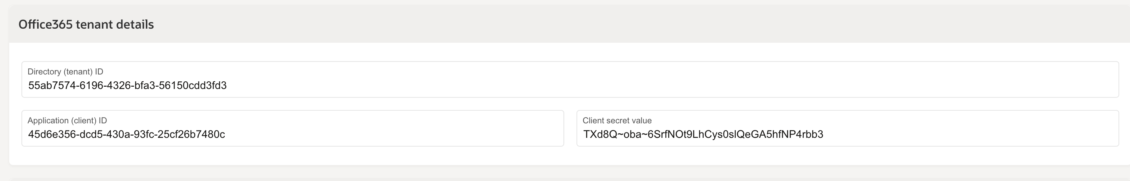This screenshot has height=181, width=1130.
Task: Click the Office365 tenant details heading
Action: pos(86,24)
